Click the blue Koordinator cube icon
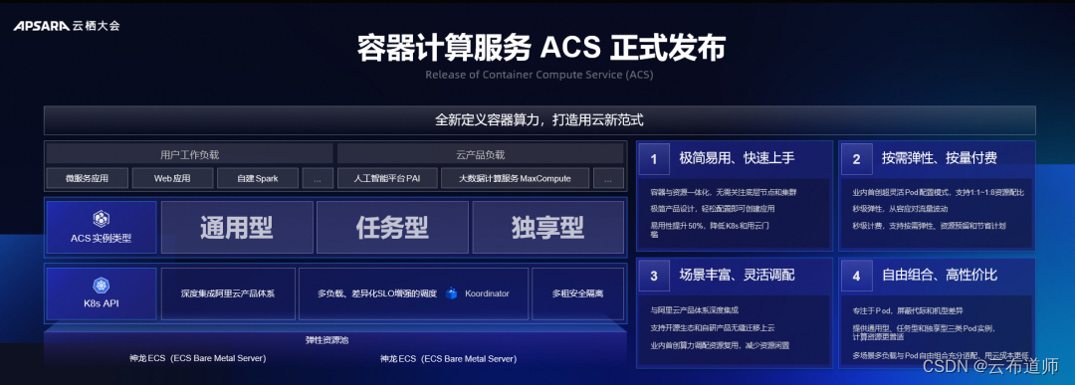Viewport: 1075px width, 385px height. point(451,293)
